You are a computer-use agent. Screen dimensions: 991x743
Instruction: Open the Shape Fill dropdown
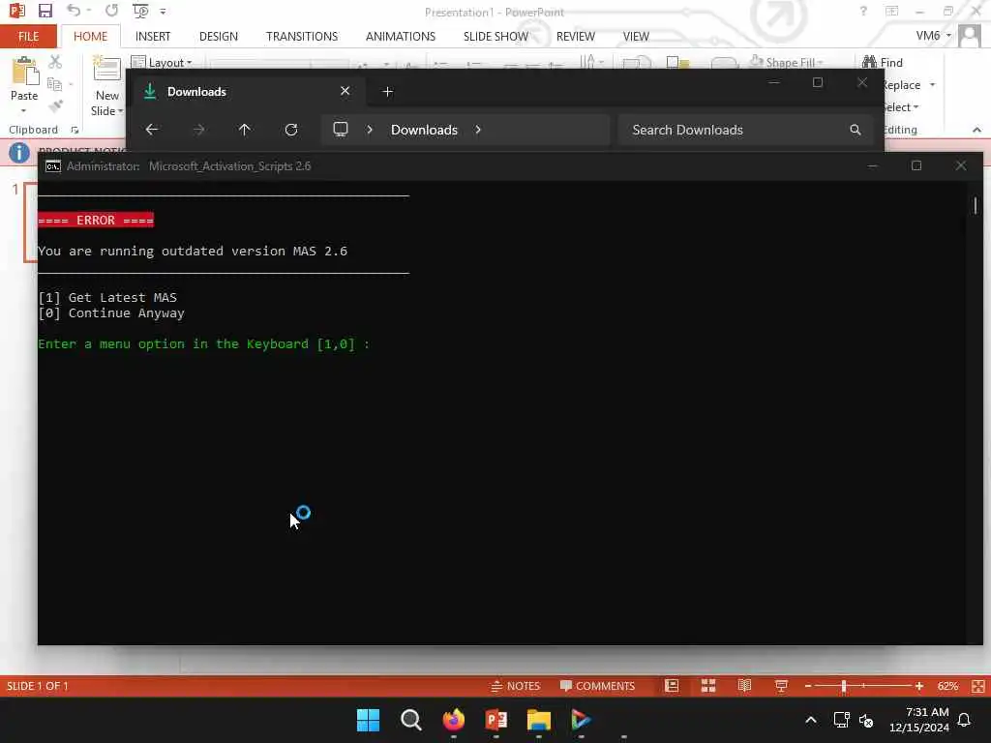[x=787, y=62]
